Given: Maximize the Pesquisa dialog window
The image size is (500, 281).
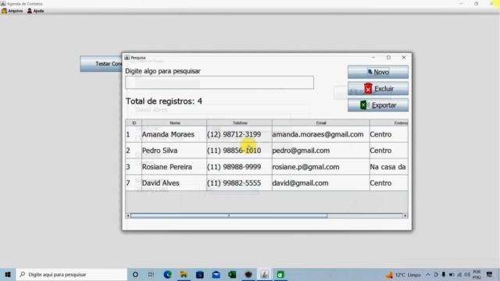Looking at the screenshot, I should (388, 57).
